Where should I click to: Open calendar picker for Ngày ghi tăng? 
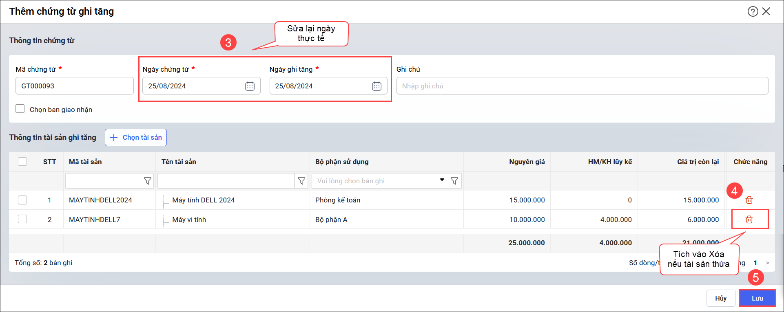tap(377, 86)
